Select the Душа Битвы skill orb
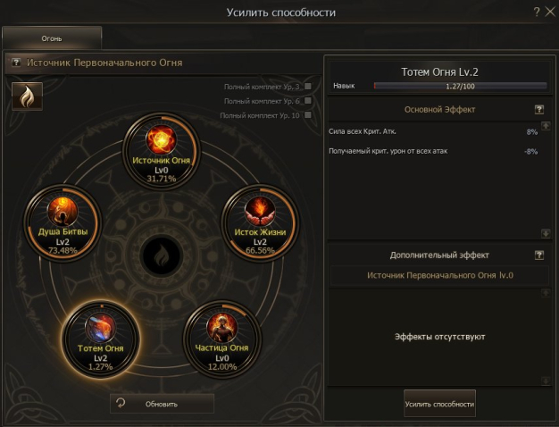This screenshot has width=559, height=427. [63, 223]
